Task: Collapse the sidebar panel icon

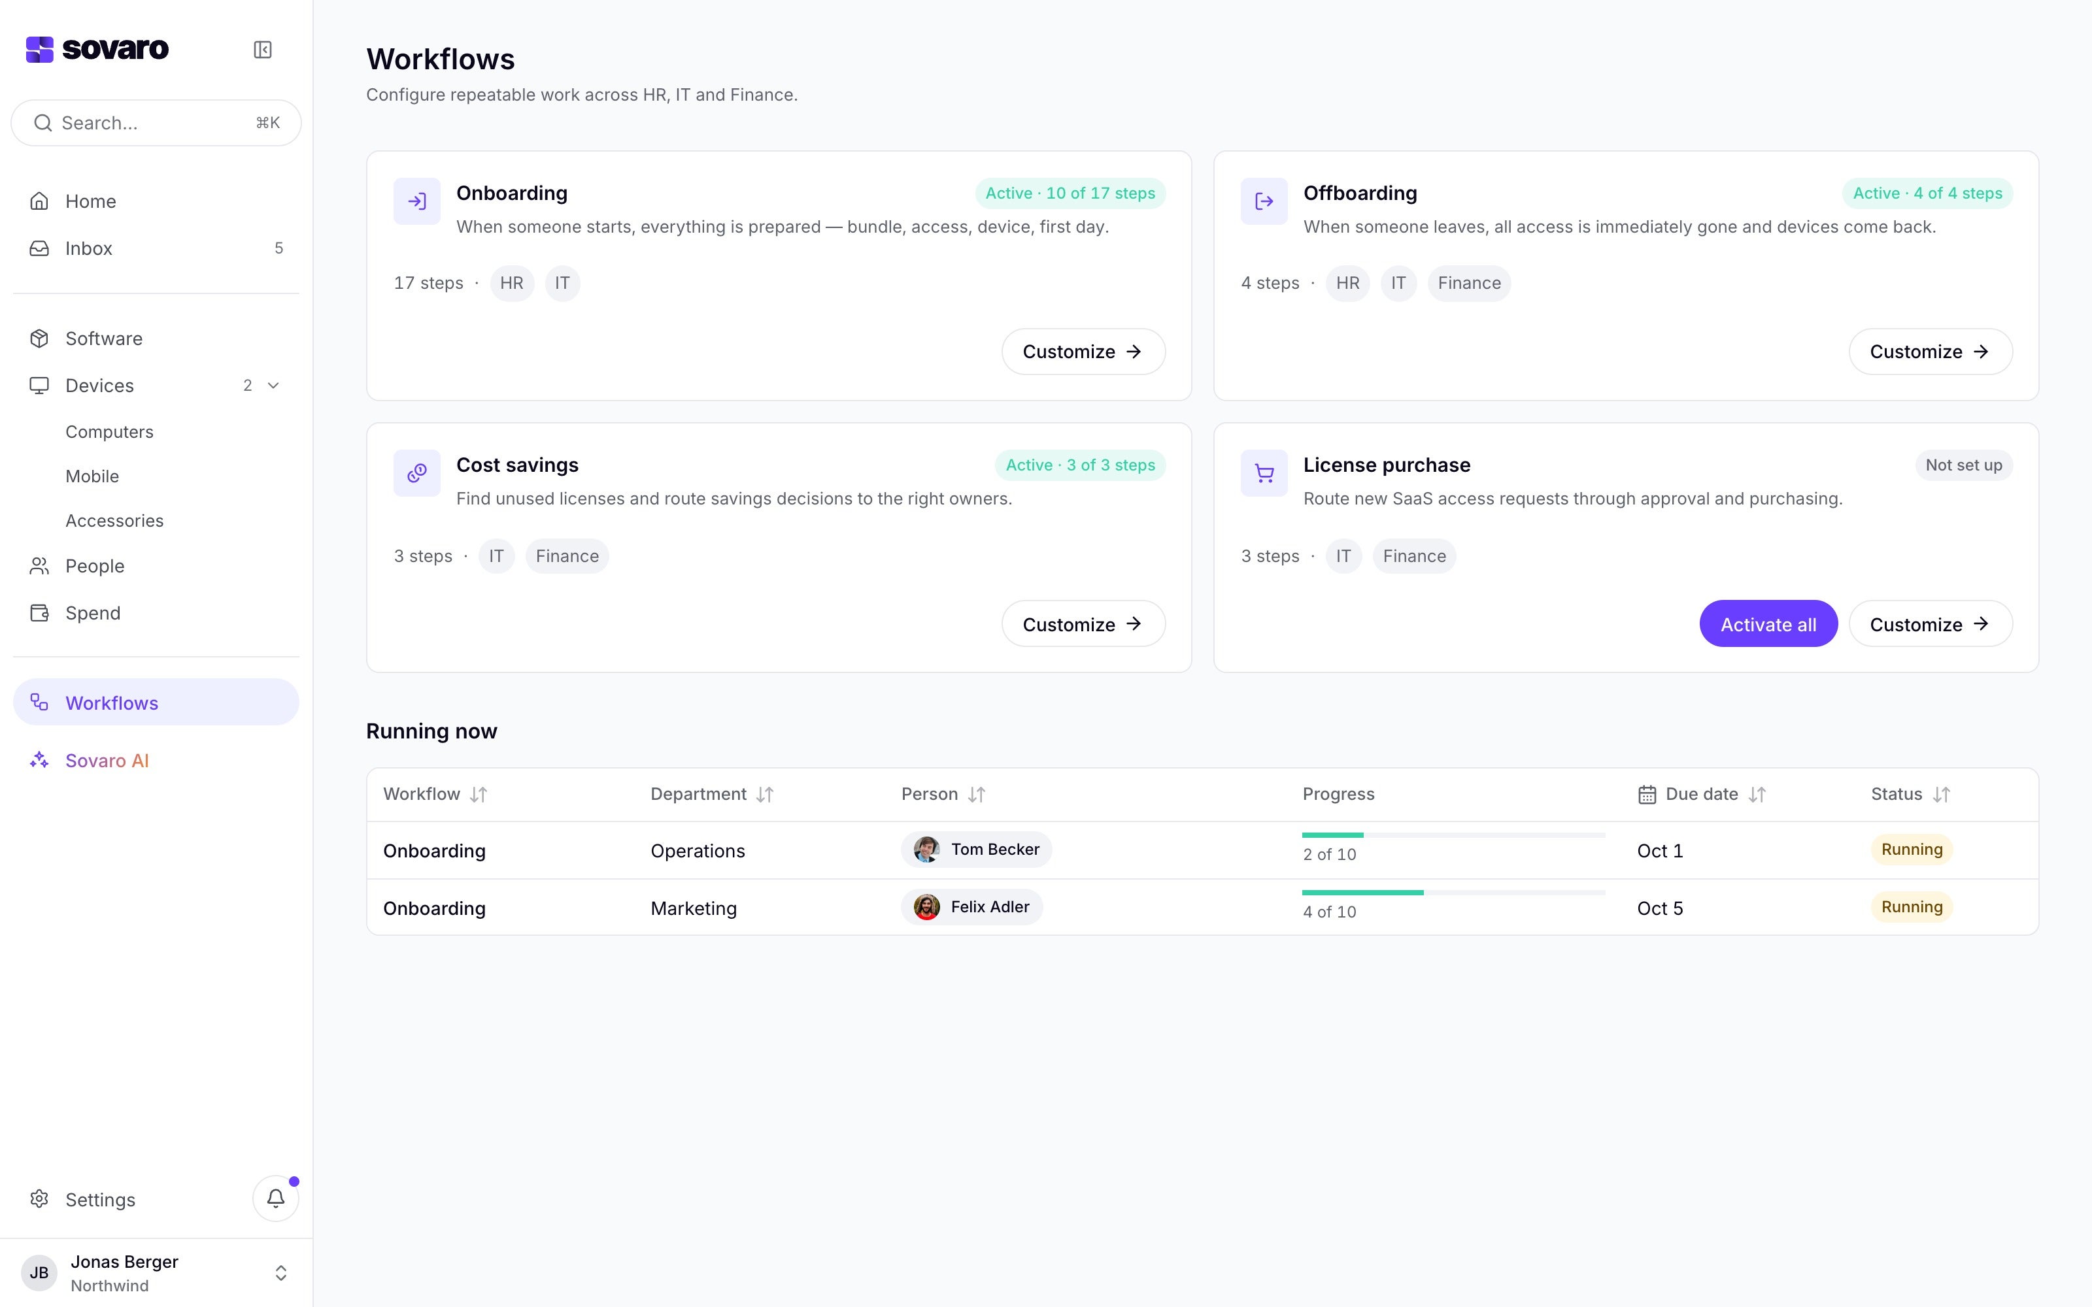Action: [263, 49]
